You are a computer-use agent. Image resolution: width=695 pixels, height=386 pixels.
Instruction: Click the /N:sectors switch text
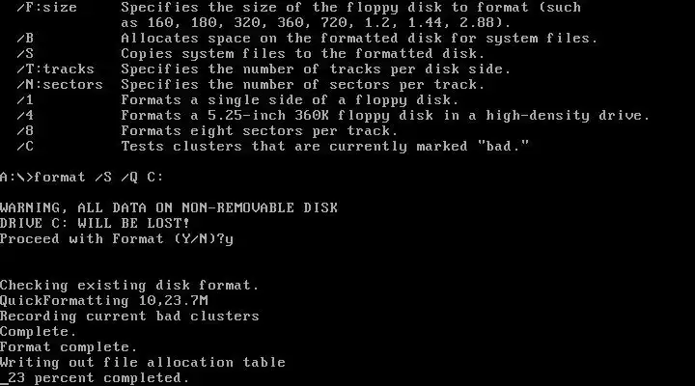click(x=60, y=85)
